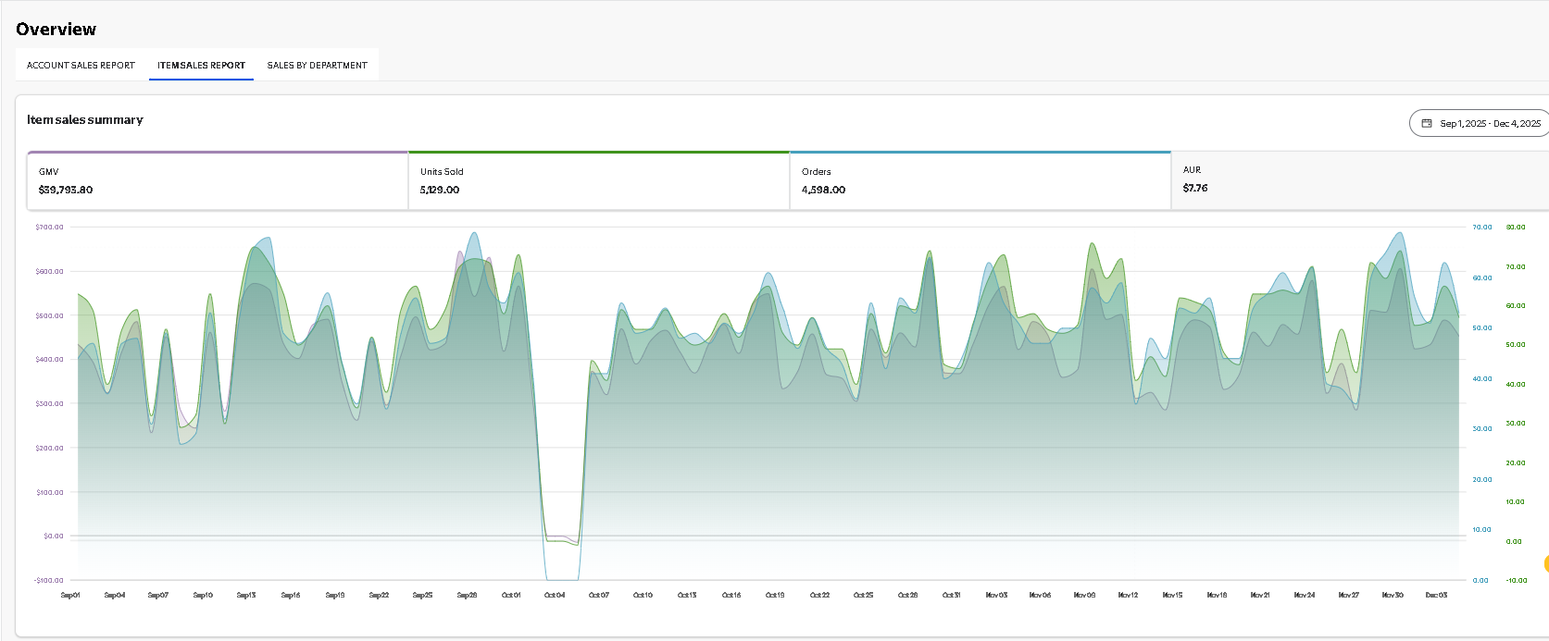Click the yellow circle at right edge
Image resolution: width=1549 pixels, height=641 pixels.
[x=1545, y=563]
